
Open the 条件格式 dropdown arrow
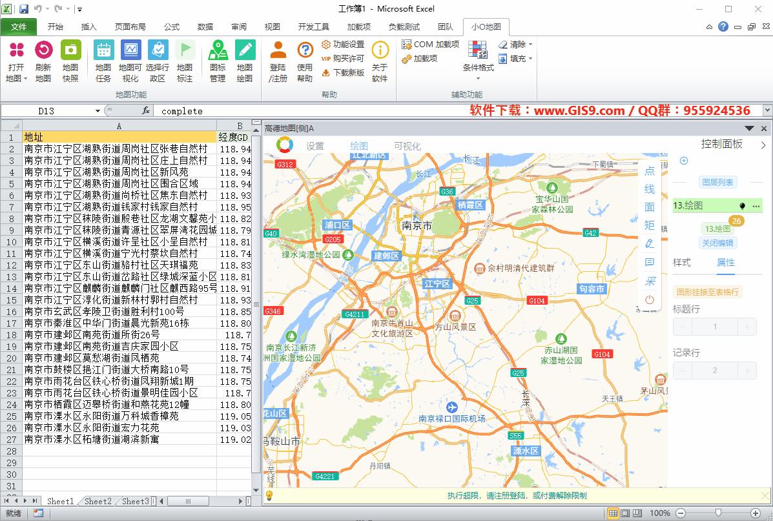pyautogui.click(x=478, y=77)
